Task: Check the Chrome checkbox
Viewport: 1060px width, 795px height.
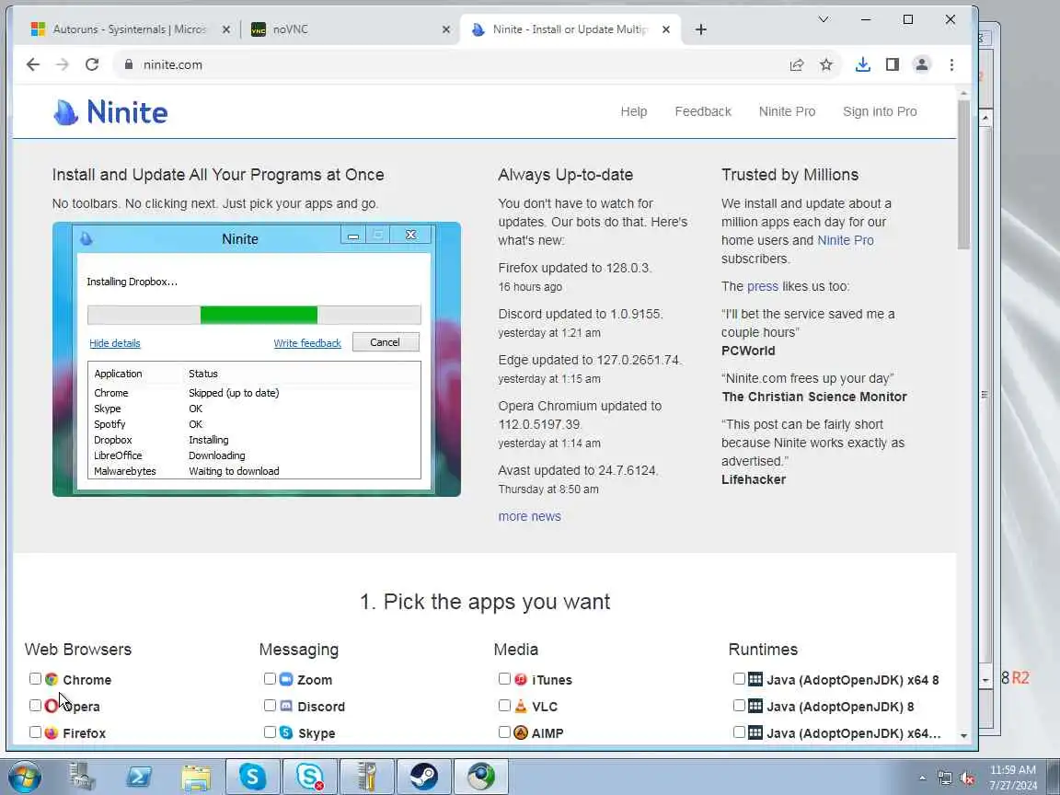Action: (35, 678)
